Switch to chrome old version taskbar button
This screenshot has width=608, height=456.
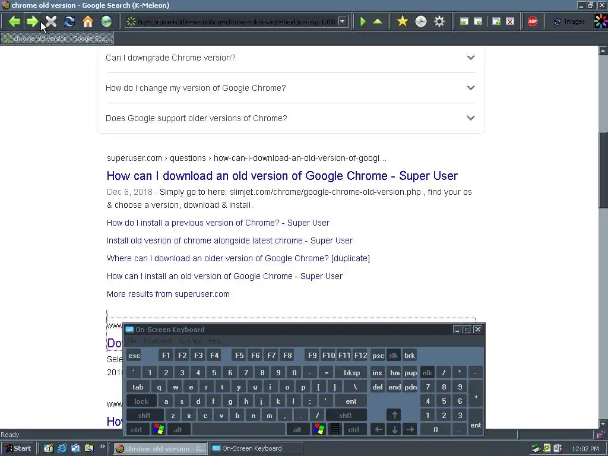(x=160, y=449)
